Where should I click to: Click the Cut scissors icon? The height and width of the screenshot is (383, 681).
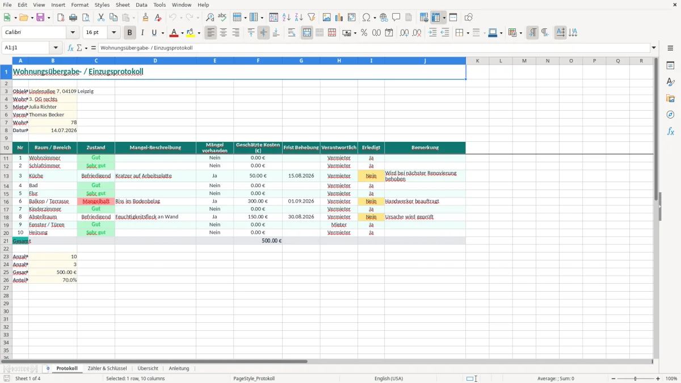101,18
